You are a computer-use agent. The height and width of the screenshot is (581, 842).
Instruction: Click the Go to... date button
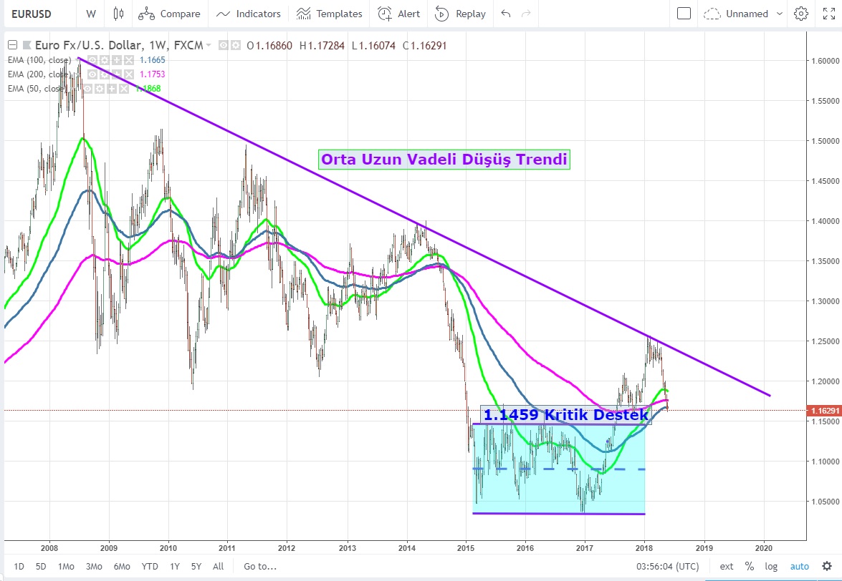coord(259,566)
